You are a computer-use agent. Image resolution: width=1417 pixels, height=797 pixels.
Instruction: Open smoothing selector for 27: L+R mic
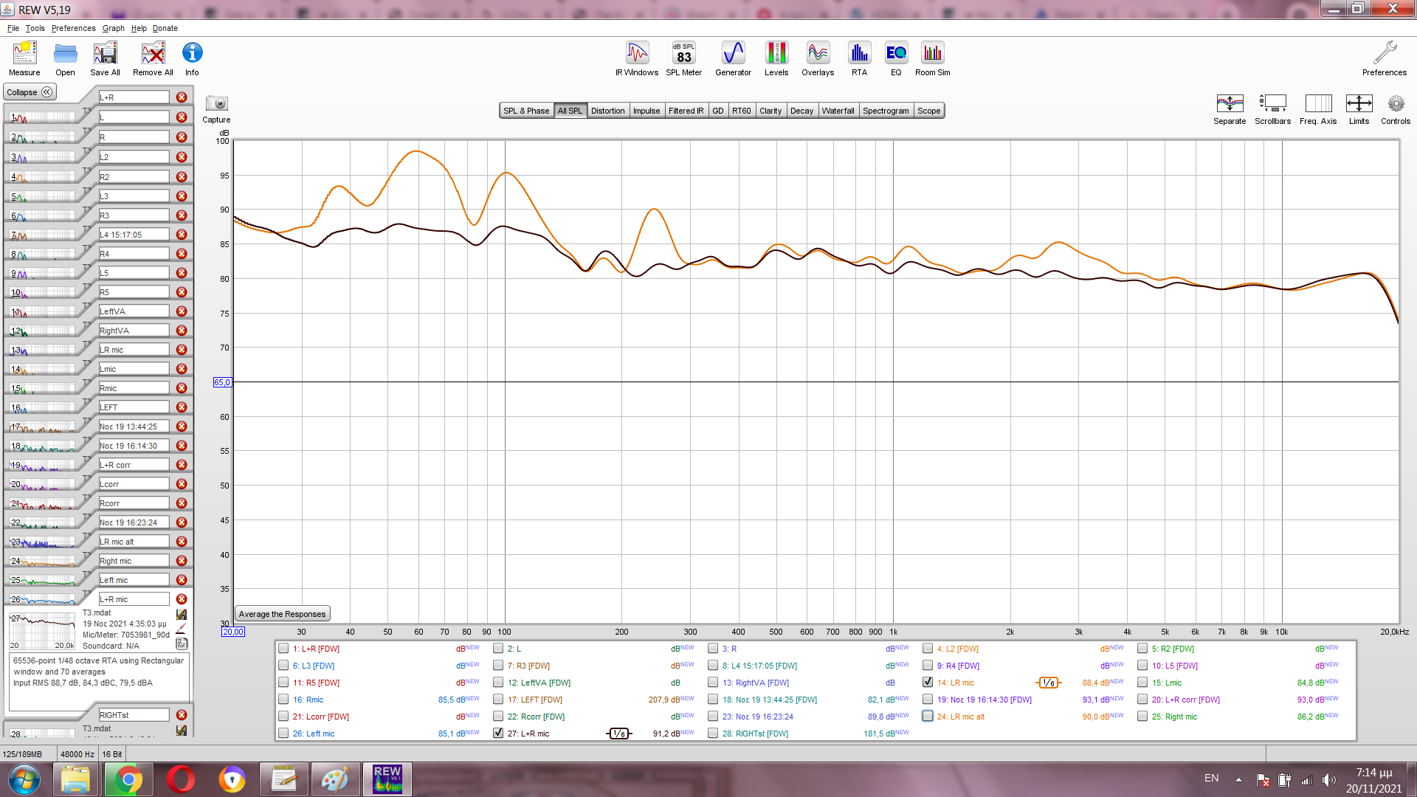[619, 734]
